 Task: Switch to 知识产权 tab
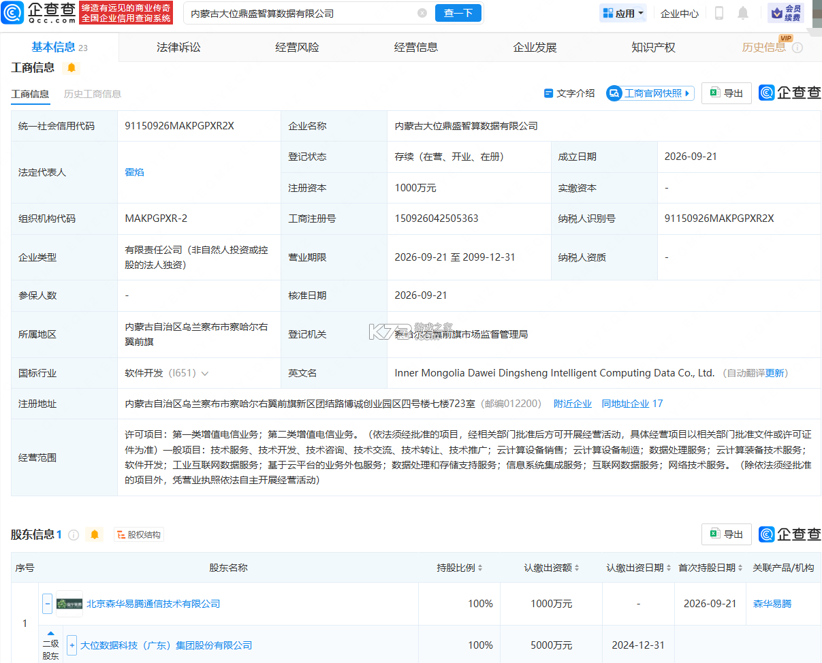653,47
